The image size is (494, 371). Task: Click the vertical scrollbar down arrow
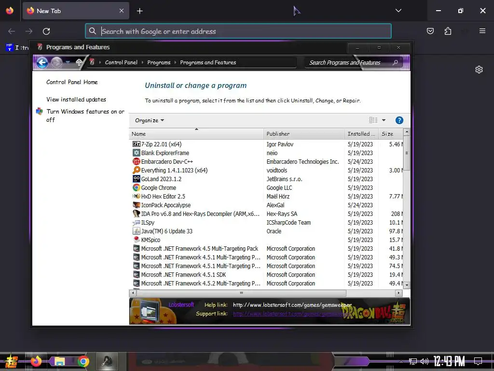[x=407, y=285]
